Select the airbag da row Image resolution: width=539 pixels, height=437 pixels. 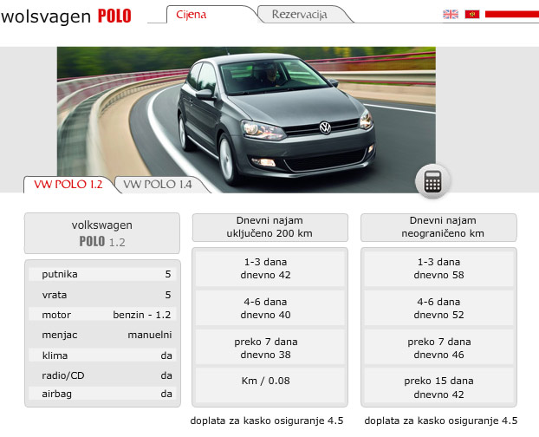(x=102, y=394)
